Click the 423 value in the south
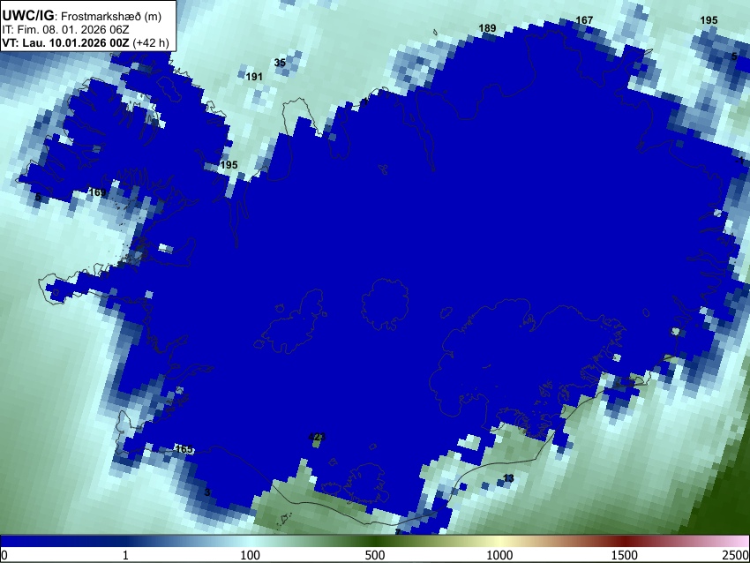Screen dimensions: 750x563 click(317, 437)
